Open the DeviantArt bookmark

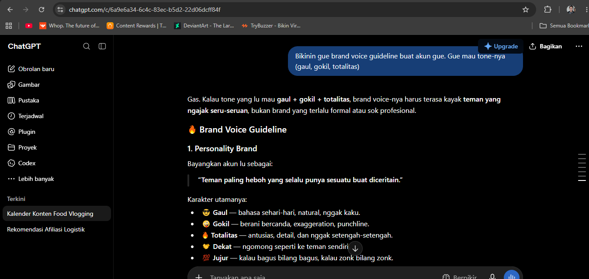pos(204,26)
